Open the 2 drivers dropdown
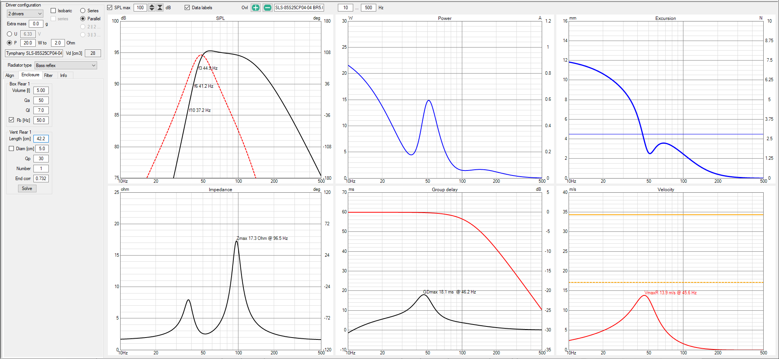This screenshot has height=359, width=779. pos(25,14)
